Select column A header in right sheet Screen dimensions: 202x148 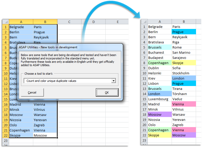[160, 21]
